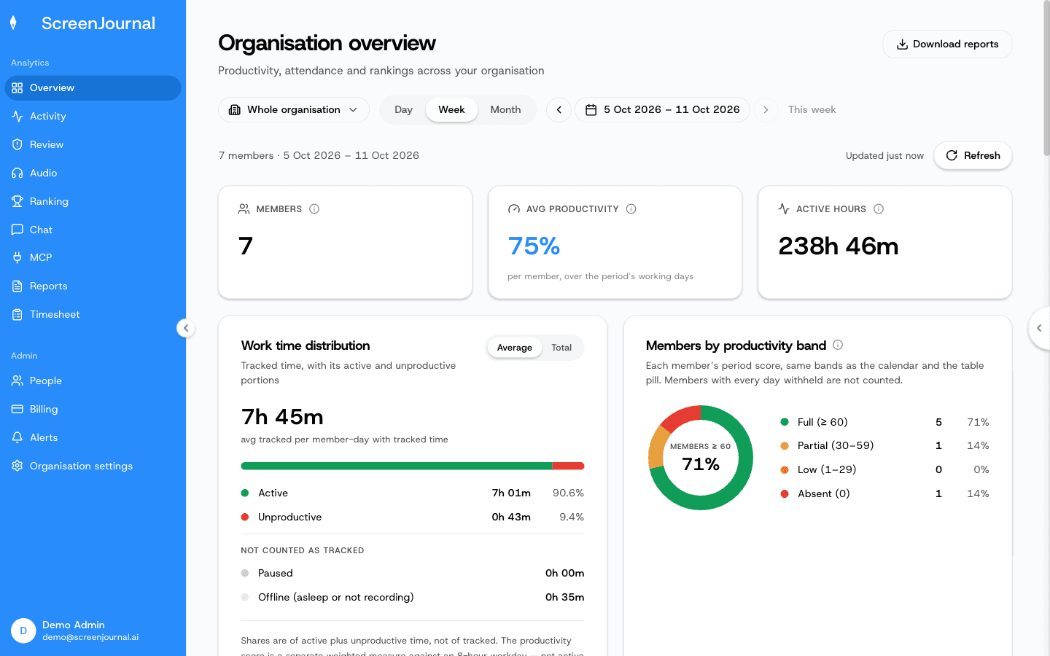
Task: Toggle work time distribution to Total
Action: click(561, 348)
